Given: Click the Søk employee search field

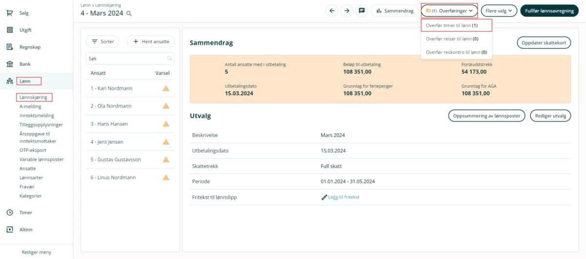Looking at the screenshot, I should (127, 58).
